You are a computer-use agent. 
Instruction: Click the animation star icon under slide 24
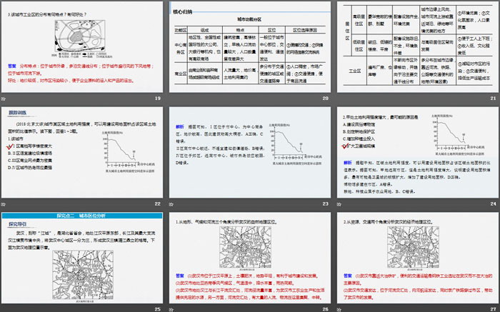tap(339, 204)
